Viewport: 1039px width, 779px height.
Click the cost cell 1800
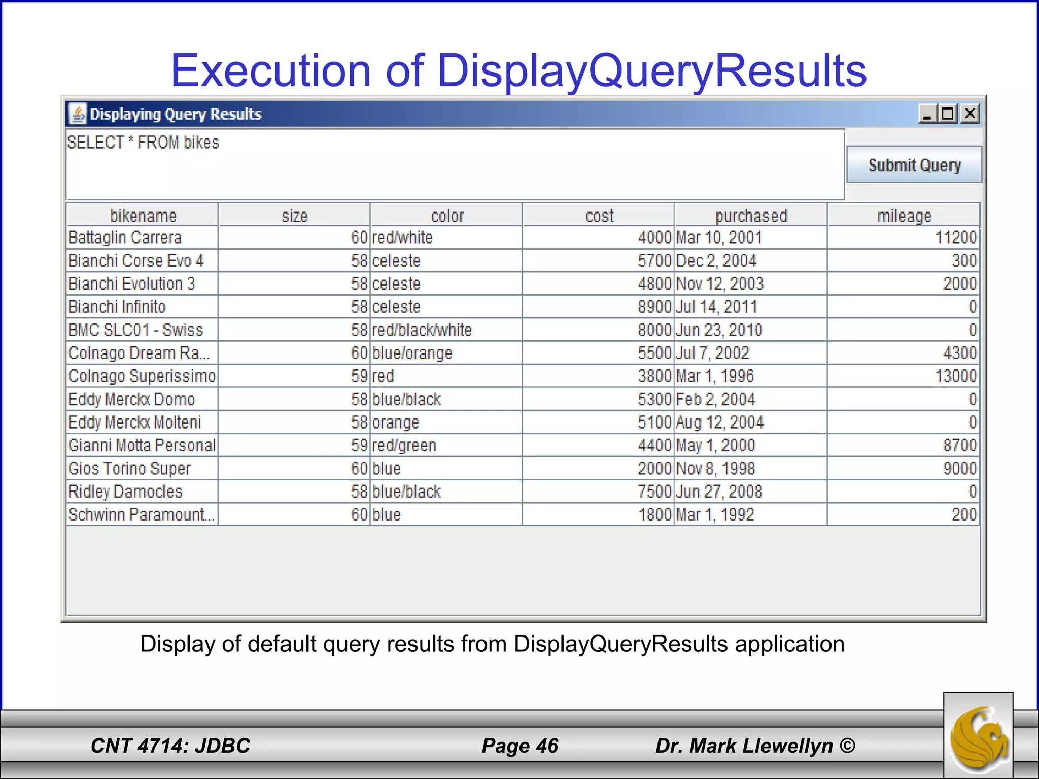click(599, 514)
